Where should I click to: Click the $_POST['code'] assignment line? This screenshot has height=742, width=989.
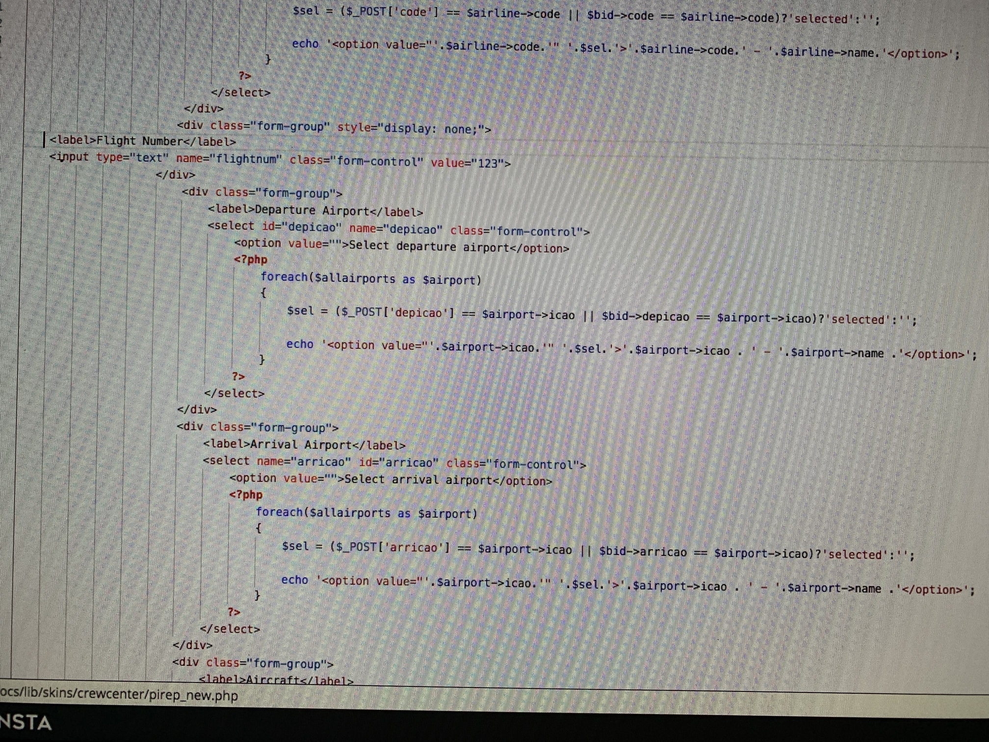click(586, 15)
